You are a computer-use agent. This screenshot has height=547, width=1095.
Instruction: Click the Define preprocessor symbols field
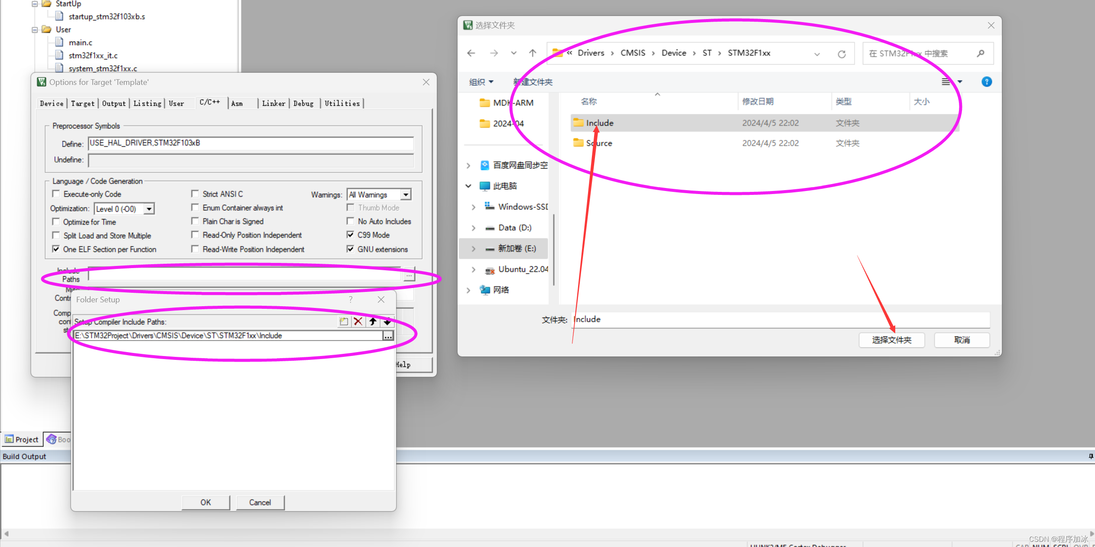(x=250, y=143)
